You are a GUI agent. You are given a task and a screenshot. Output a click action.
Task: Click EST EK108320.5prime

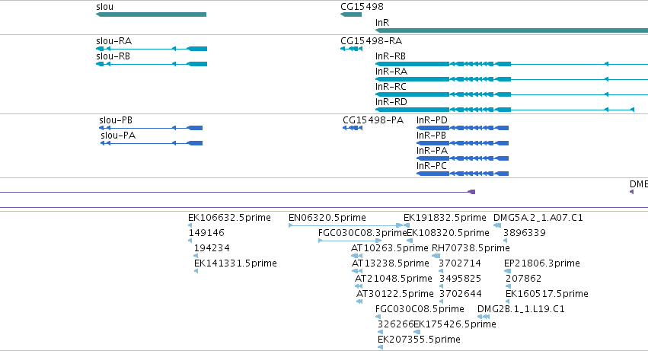coord(410,241)
